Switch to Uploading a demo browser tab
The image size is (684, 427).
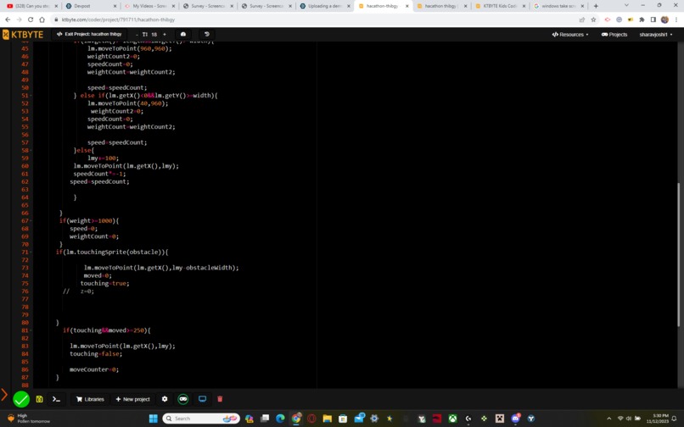coord(324,6)
